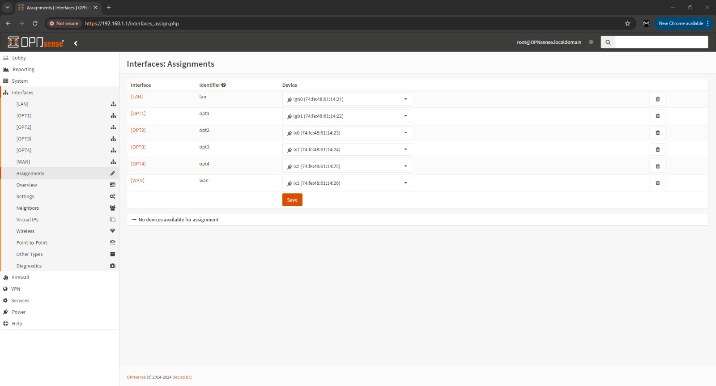
Task: Open the Services menu
Action: point(60,301)
